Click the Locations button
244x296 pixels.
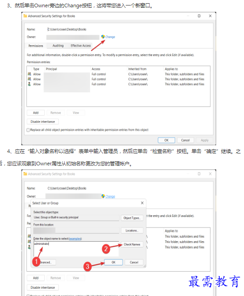(x=132, y=231)
